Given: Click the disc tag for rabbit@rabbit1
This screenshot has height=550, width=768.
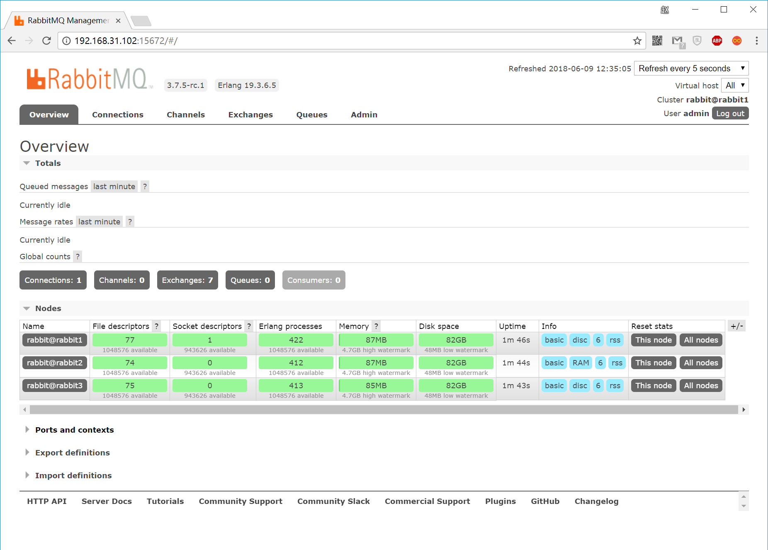Looking at the screenshot, I should coord(580,340).
